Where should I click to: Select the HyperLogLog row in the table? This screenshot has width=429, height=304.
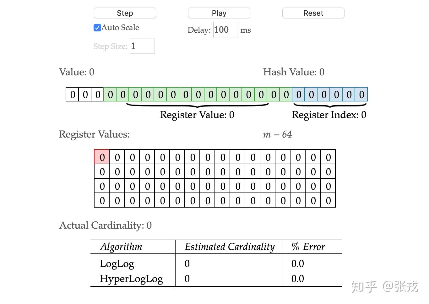pyautogui.click(x=132, y=279)
